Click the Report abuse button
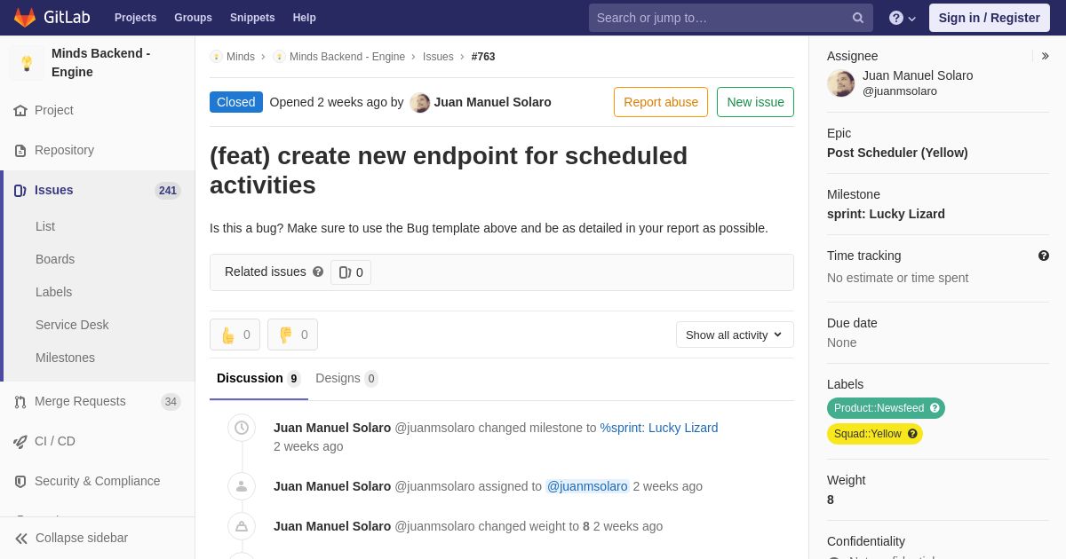Screen dimensions: 1066x559 click(x=661, y=102)
